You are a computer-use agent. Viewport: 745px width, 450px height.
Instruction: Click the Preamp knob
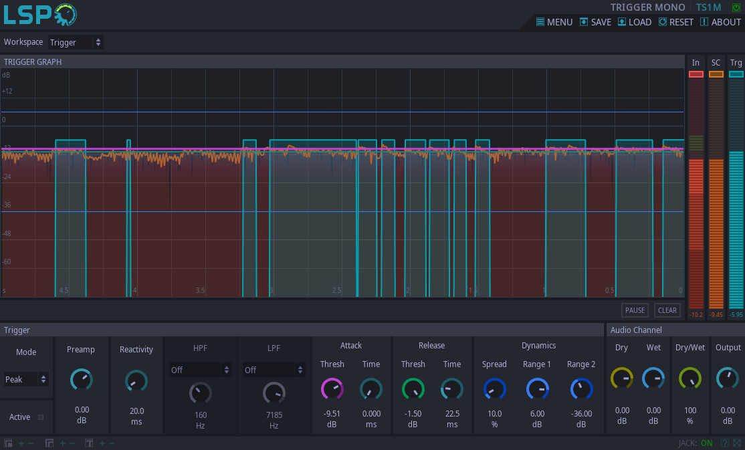click(81, 380)
